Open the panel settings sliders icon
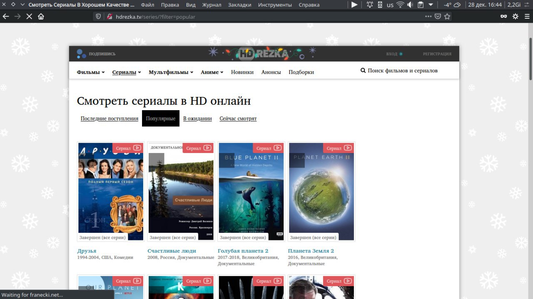Viewport: 533px width, 299px height. click(x=527, y=5)
